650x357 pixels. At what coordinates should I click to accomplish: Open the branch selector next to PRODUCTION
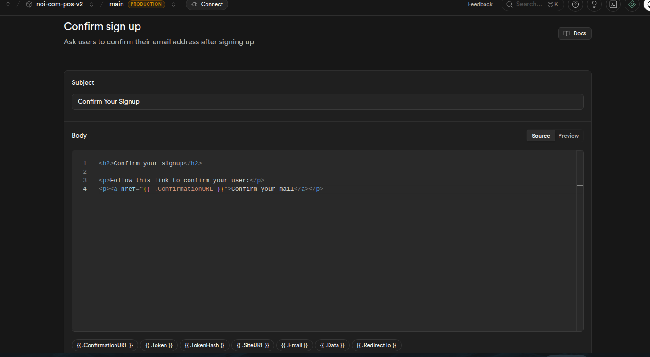173,4
